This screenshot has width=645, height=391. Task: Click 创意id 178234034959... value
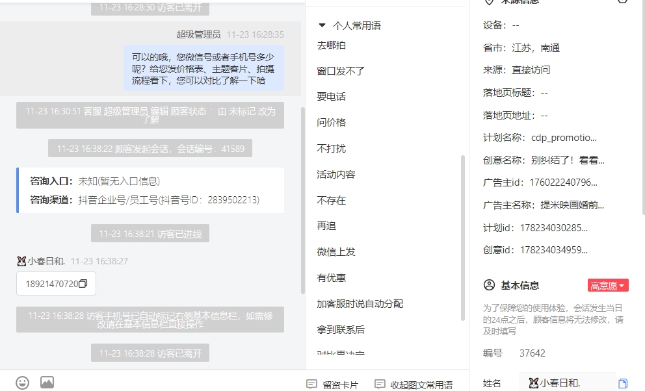[x=554, y=249]
